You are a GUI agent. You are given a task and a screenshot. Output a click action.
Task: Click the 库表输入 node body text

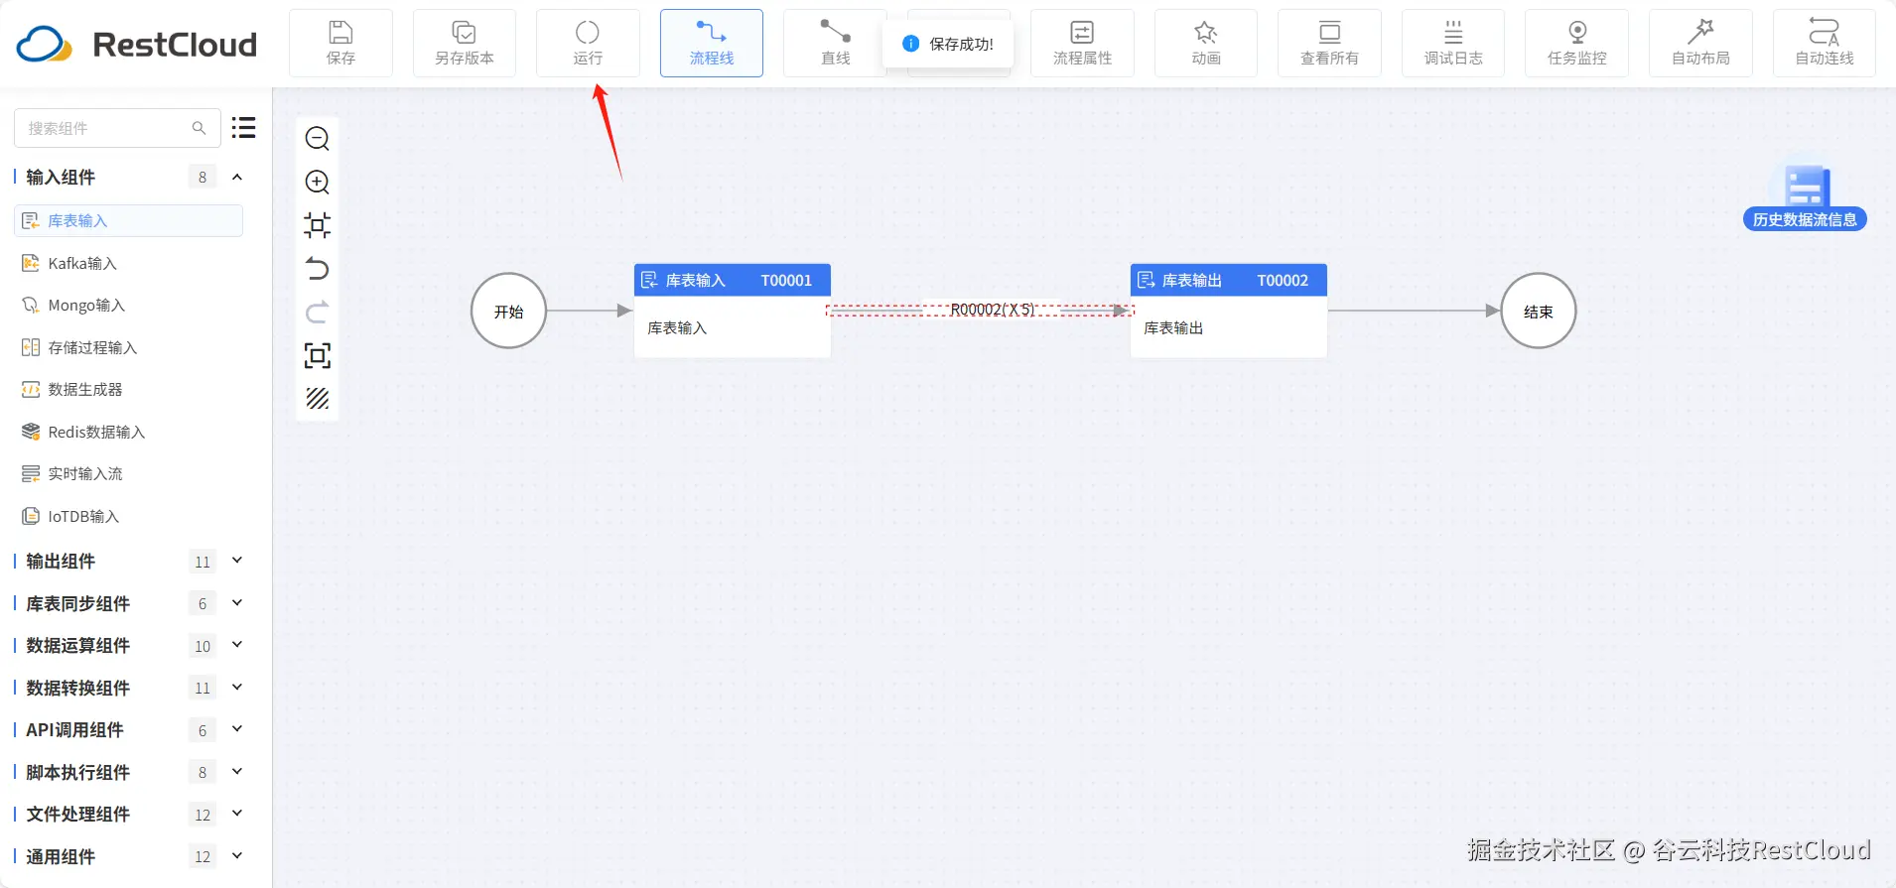(x=677, y=327)
